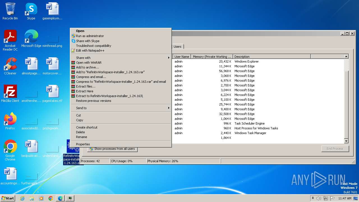Open the CCleaner desktop shortcut

click(x=10, y=66)
